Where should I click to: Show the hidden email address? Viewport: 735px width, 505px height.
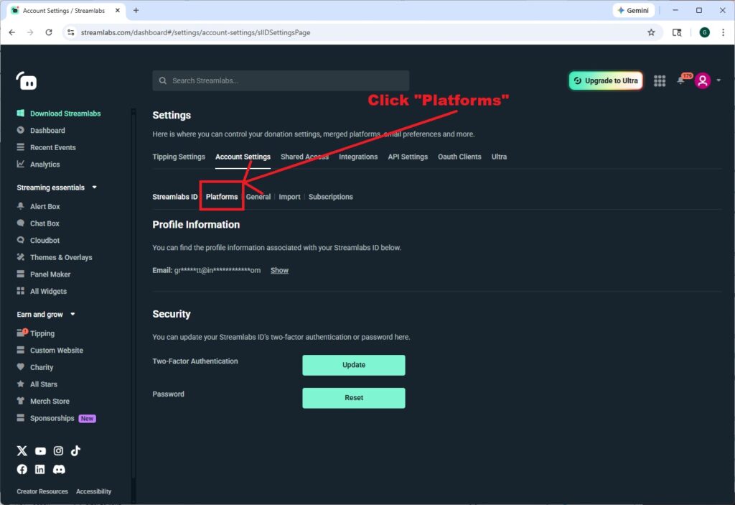279,270
